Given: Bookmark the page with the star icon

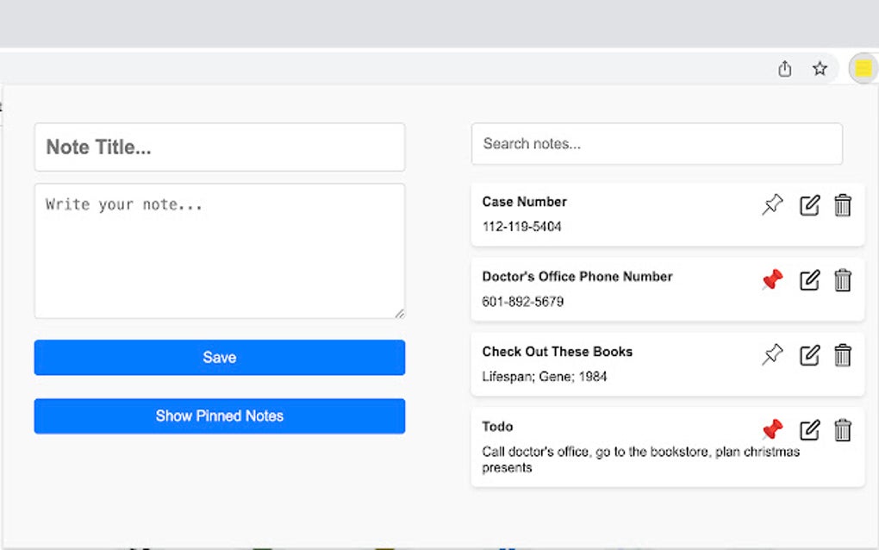Looking at the screenshot, I should tap(819, 67).
